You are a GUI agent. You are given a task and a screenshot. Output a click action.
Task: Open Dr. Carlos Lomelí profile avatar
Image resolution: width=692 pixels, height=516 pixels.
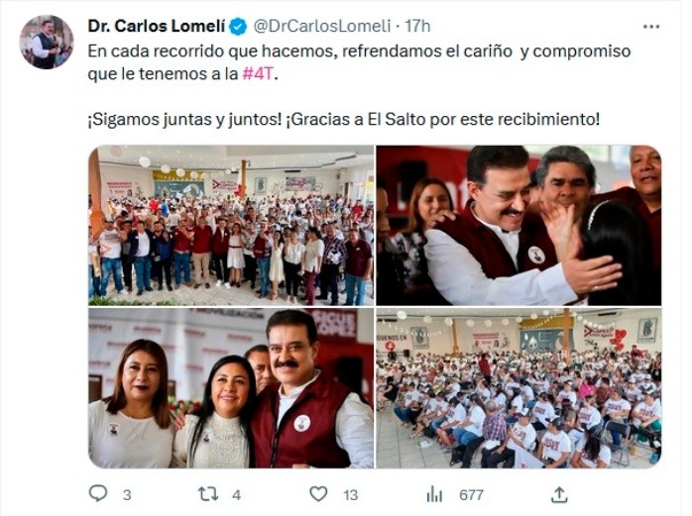click(x=47, y=42)
